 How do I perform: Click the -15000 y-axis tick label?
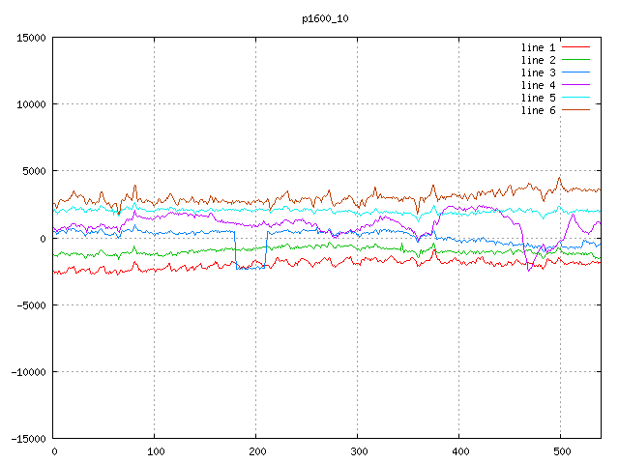coord(28,439)
